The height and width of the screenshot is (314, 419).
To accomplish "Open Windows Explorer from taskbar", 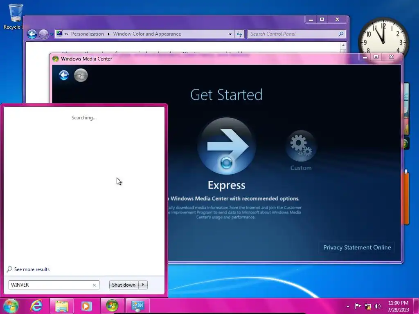I will click(x=61, y=306).
